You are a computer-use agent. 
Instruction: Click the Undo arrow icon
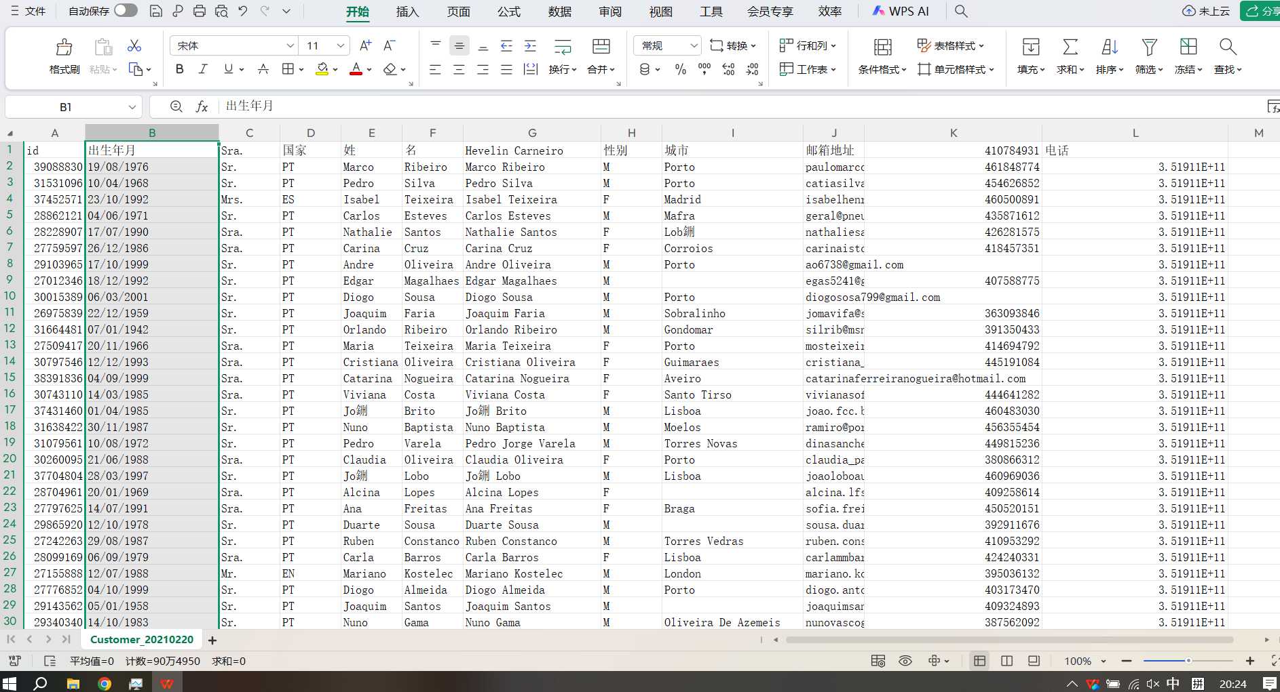pyautogui.click(x=242, y=11)
